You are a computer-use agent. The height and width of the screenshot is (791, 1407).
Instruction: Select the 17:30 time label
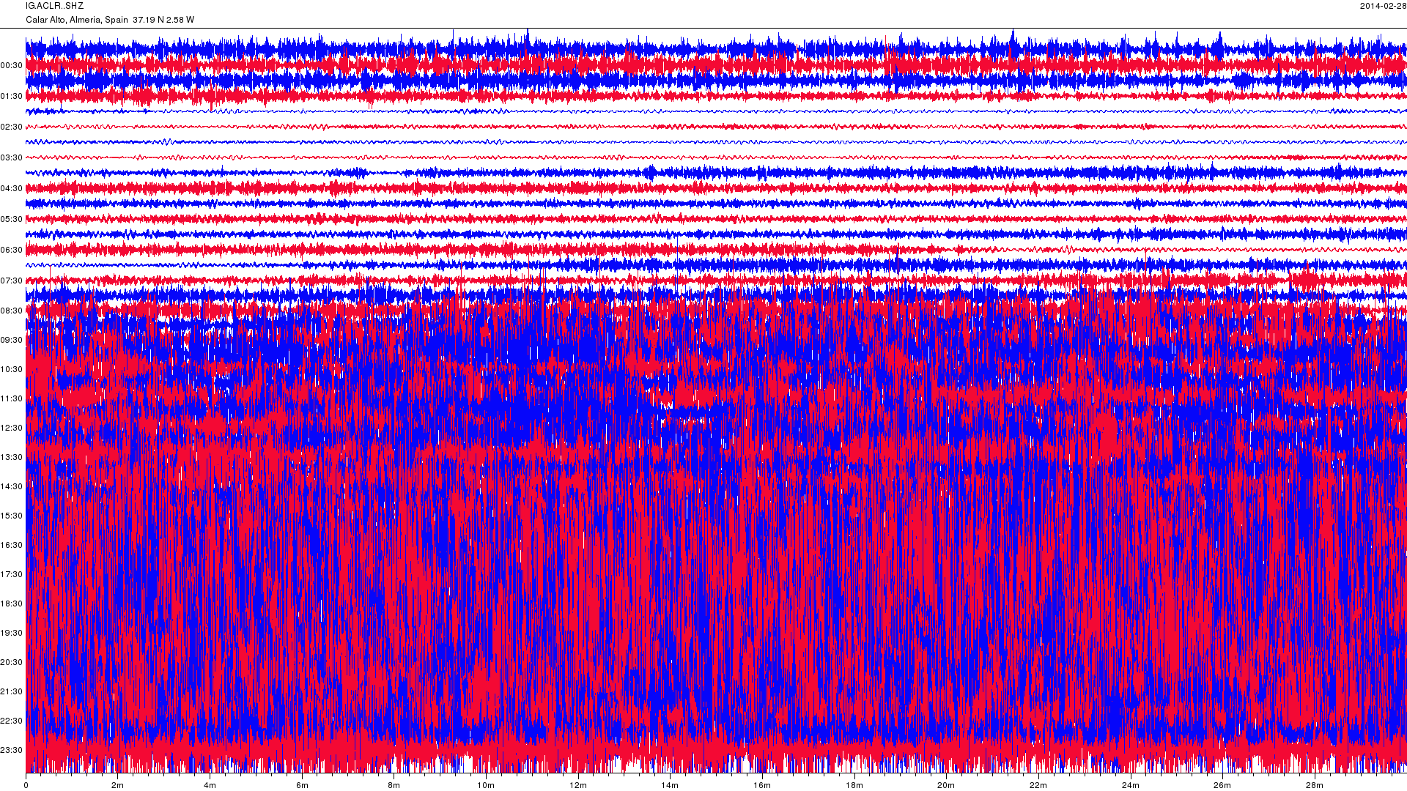[12, 575]
